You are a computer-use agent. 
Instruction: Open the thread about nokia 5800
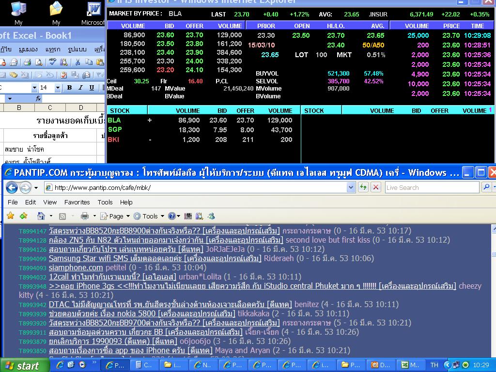[x=142, y=314]
